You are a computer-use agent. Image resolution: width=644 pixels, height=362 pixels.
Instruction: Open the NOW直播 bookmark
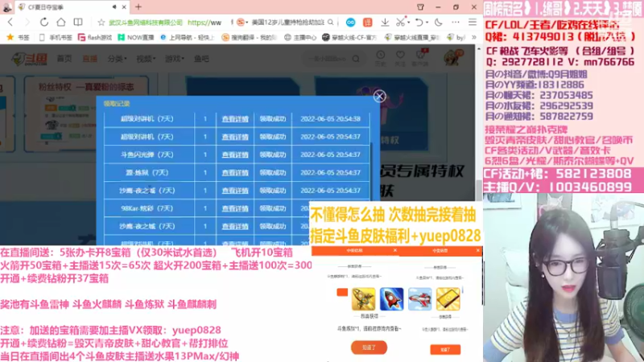[135, 37]
